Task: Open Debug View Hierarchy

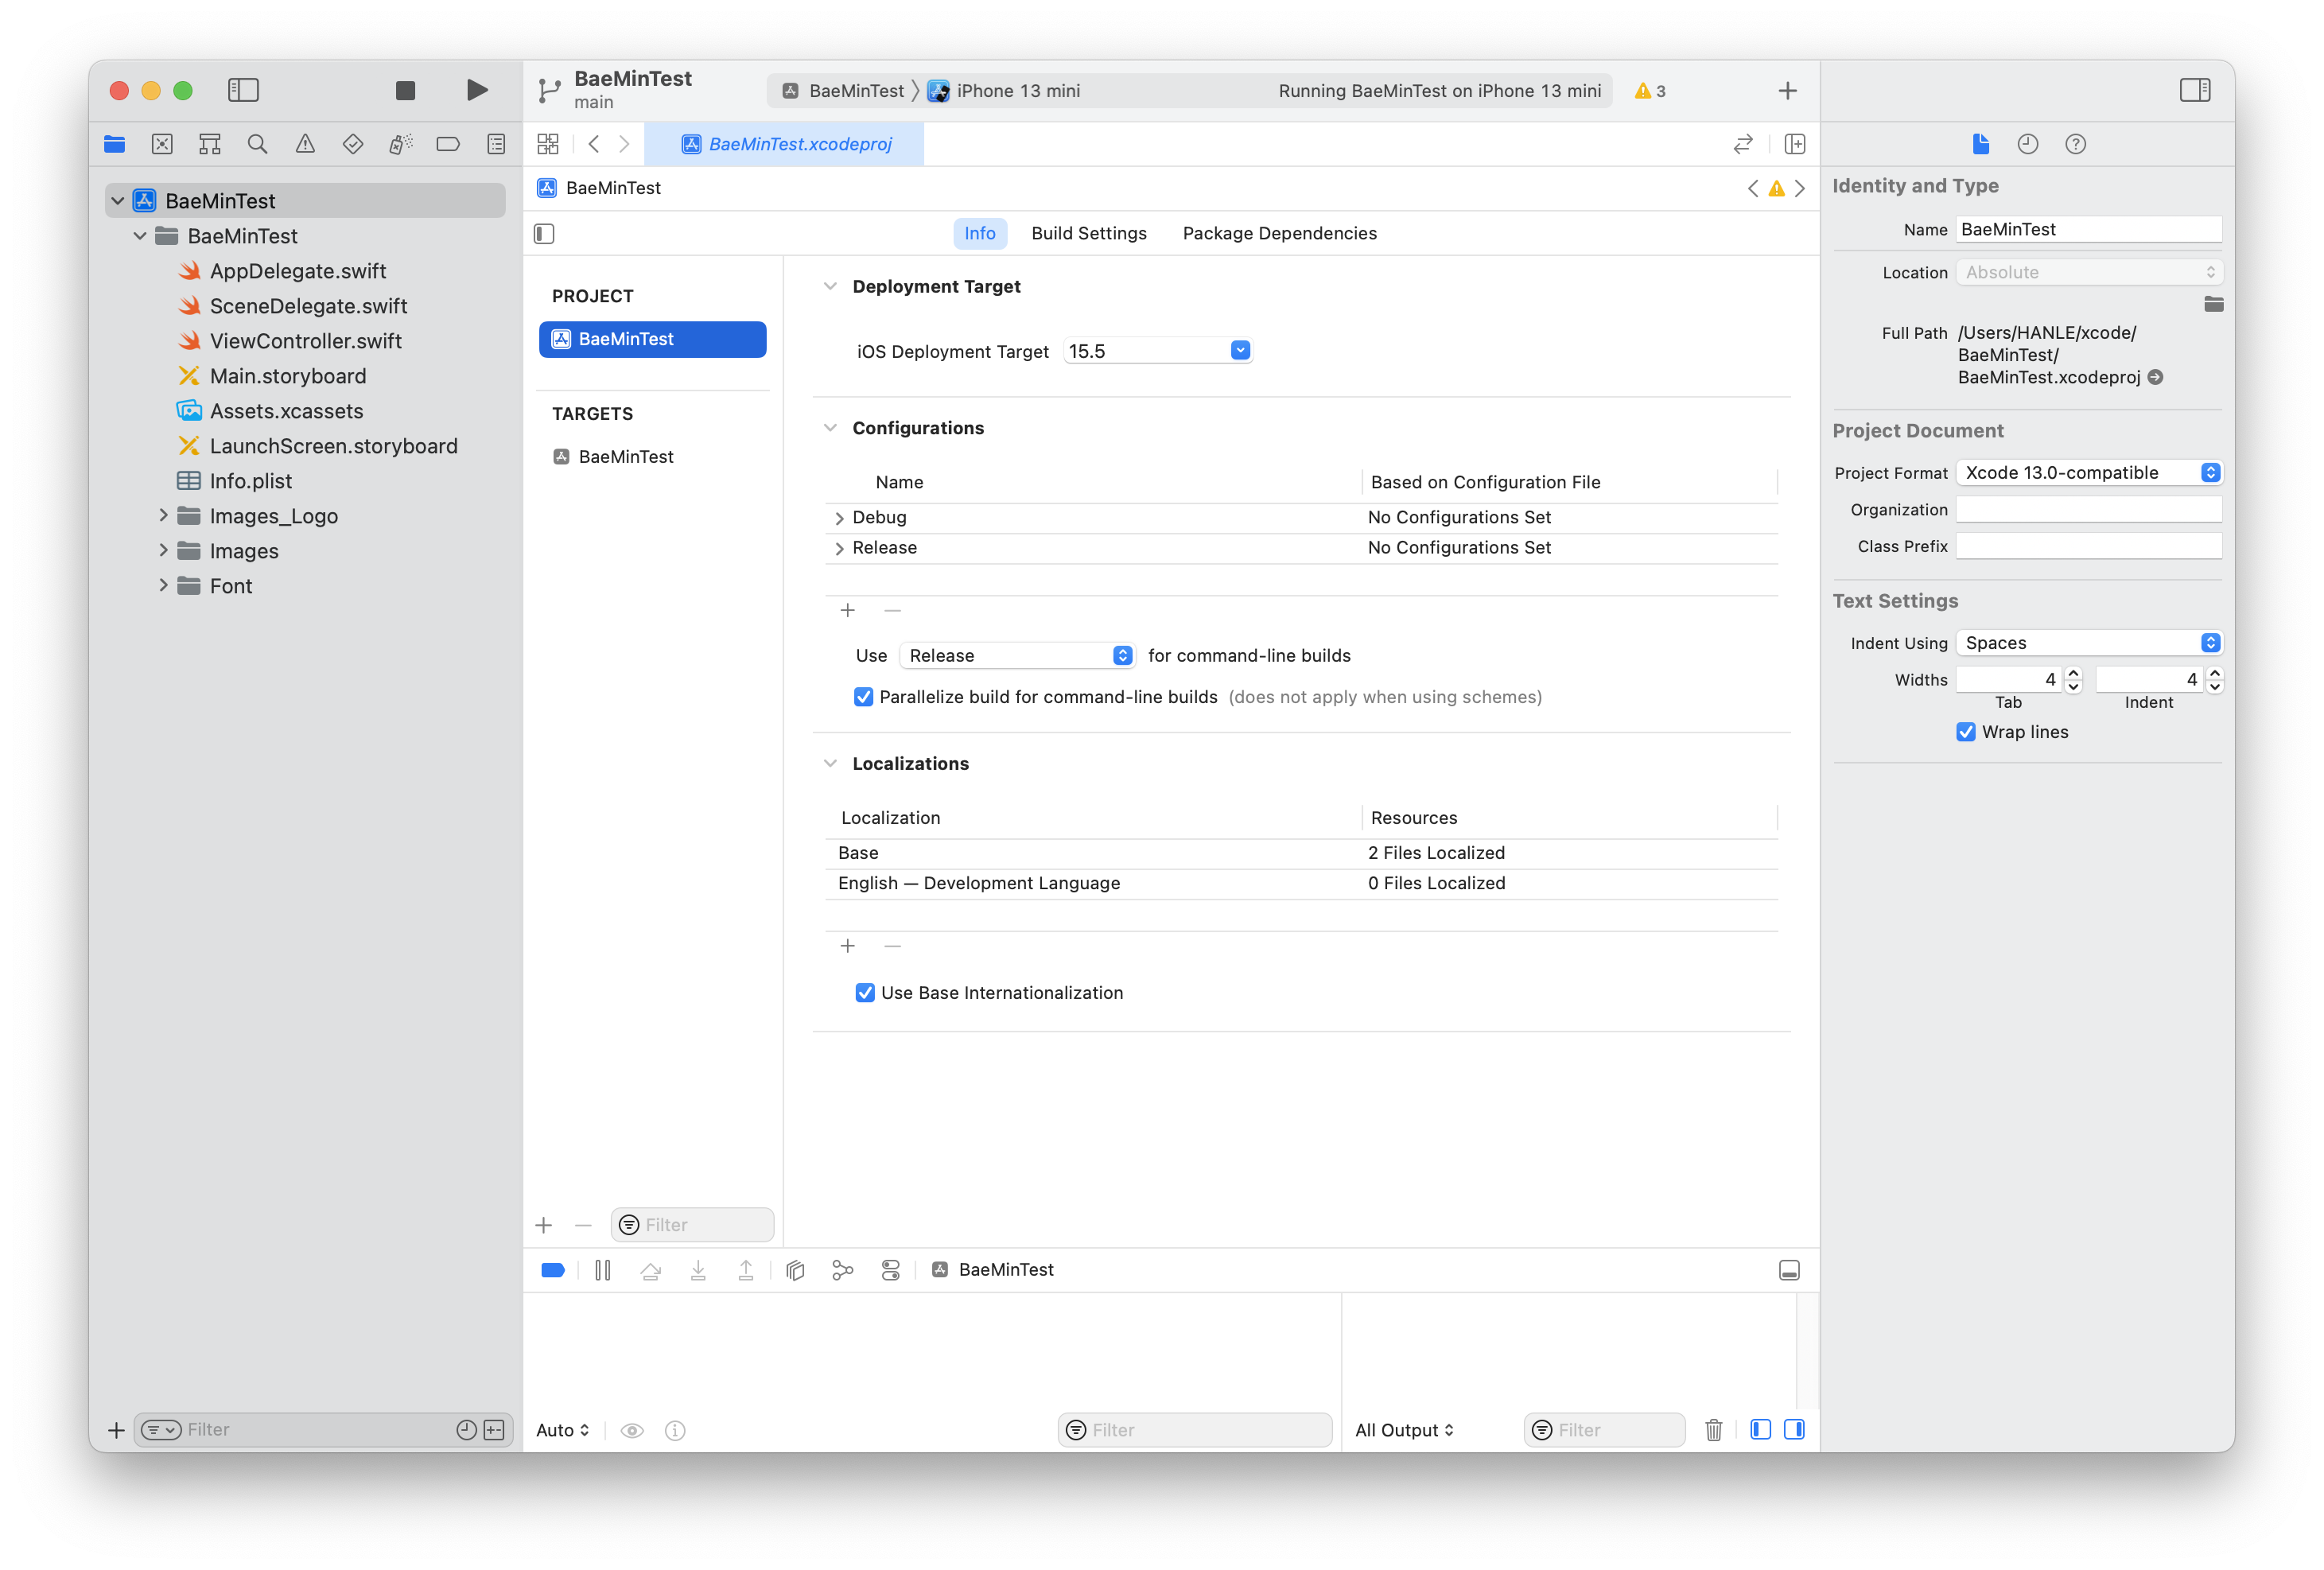Action: click(x=795, y=1270)
